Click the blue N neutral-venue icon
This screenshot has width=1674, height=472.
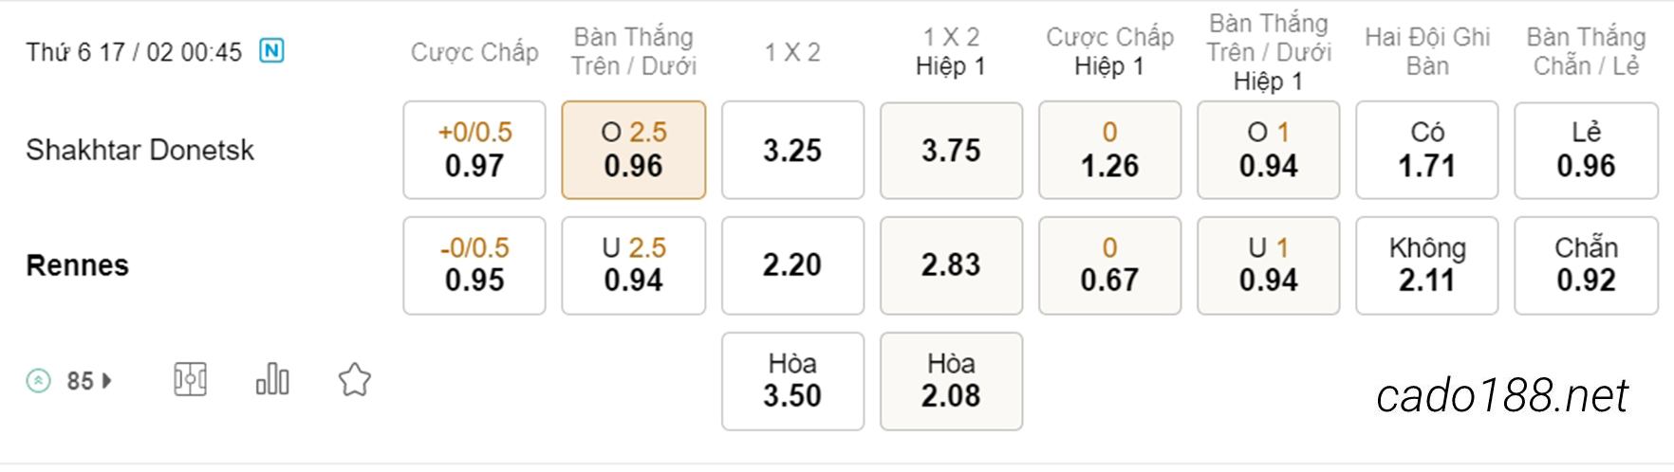(x=271, y=50)
